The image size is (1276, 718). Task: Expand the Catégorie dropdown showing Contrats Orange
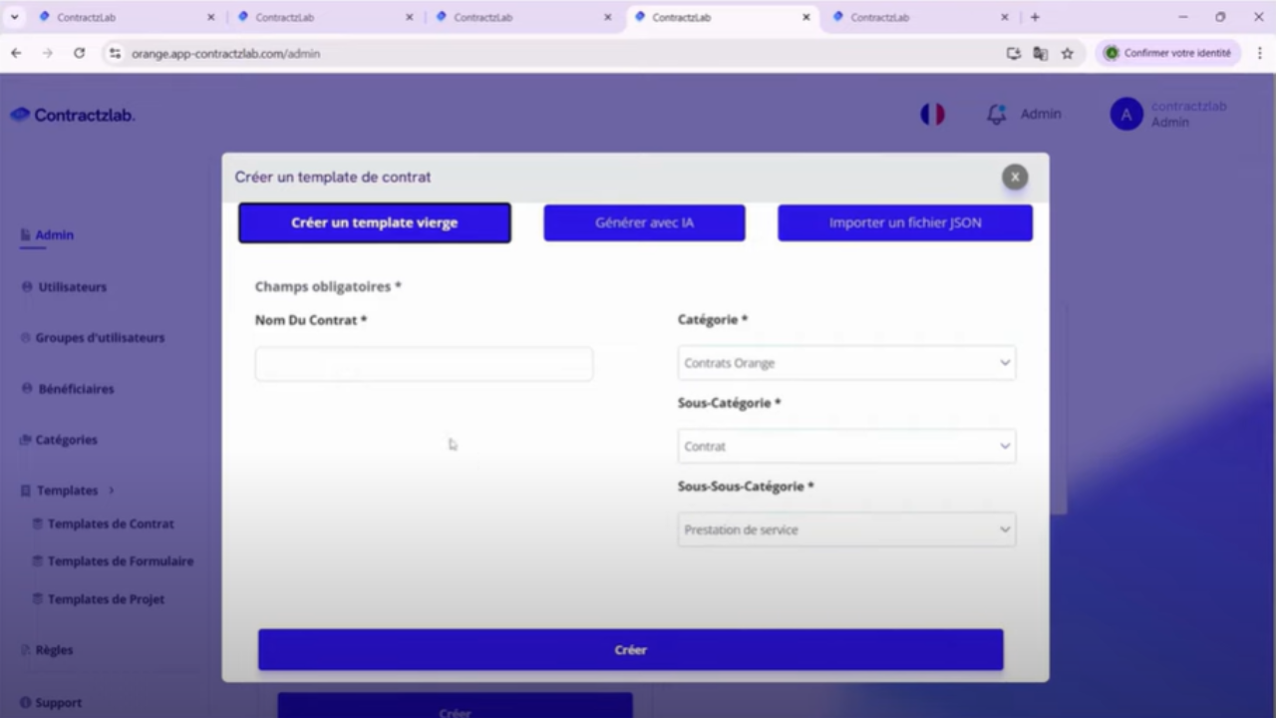[x=846, y=363]
